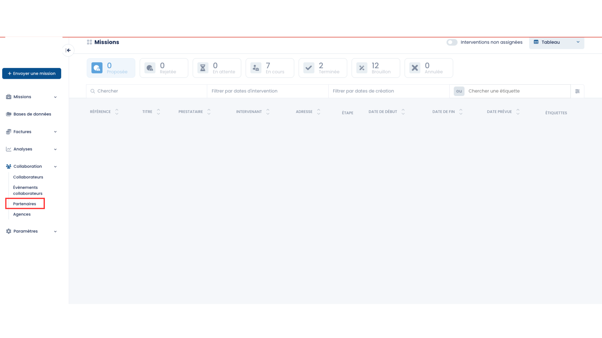Screen dimensions: 602x338
Task: Toggle the 'ou' tag operator button
Action: [459, 91]
